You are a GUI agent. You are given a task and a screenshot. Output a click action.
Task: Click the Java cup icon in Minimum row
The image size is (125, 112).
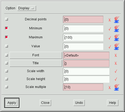pyautogui.click(x=117, y=29)
